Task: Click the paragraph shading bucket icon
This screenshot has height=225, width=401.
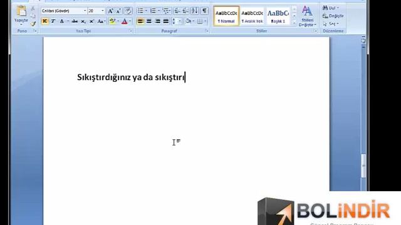Action: click(188, 21)
